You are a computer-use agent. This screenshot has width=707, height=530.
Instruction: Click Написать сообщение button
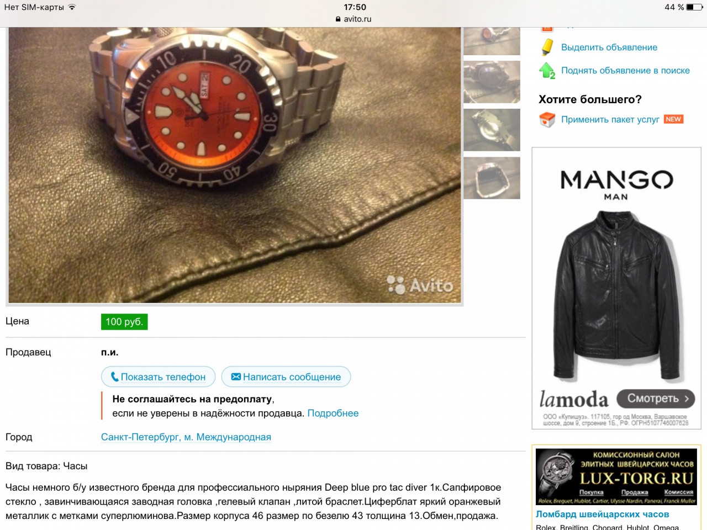point(286,377)
